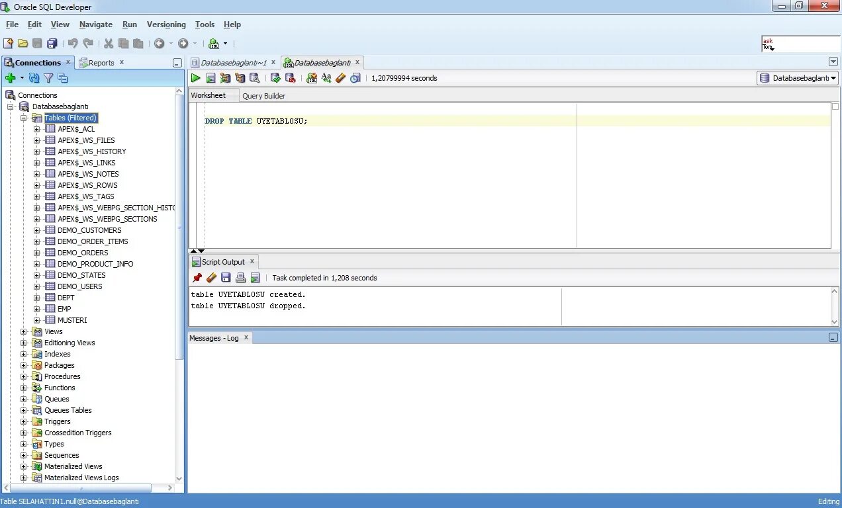This screenshot has width=842, height=508.
Task: Click the Apply Filter funnel icon
Action: click(48, 78)
